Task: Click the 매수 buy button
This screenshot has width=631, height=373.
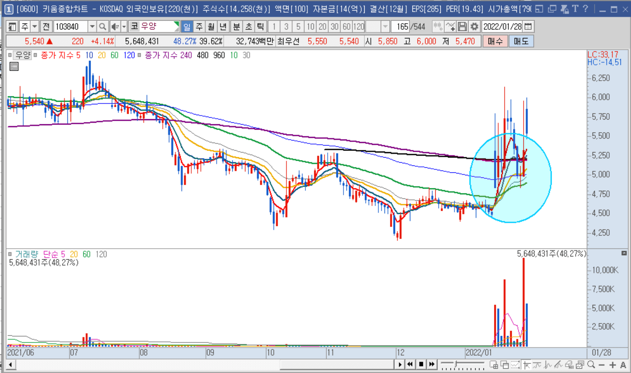Action: (495, 41)
